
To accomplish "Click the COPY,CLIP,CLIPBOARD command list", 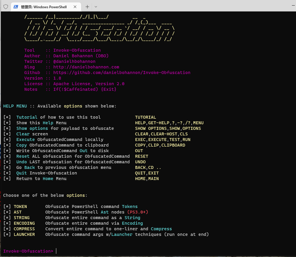I will pos(160,145).
